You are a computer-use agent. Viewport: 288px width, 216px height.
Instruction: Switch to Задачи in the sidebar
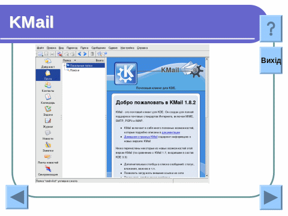coord(48,111)
